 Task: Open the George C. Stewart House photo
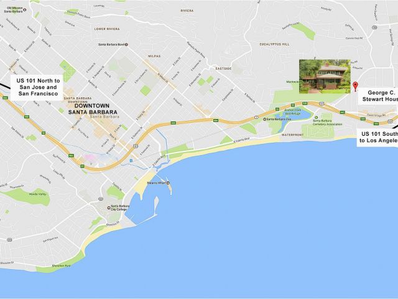point(325,77)
